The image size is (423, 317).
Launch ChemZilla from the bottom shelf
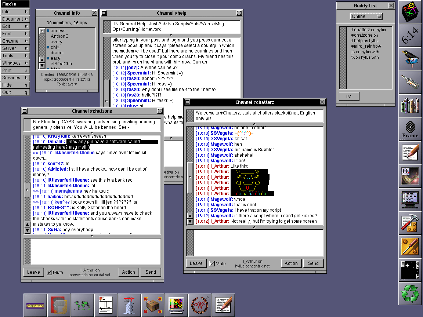[35, 305]
